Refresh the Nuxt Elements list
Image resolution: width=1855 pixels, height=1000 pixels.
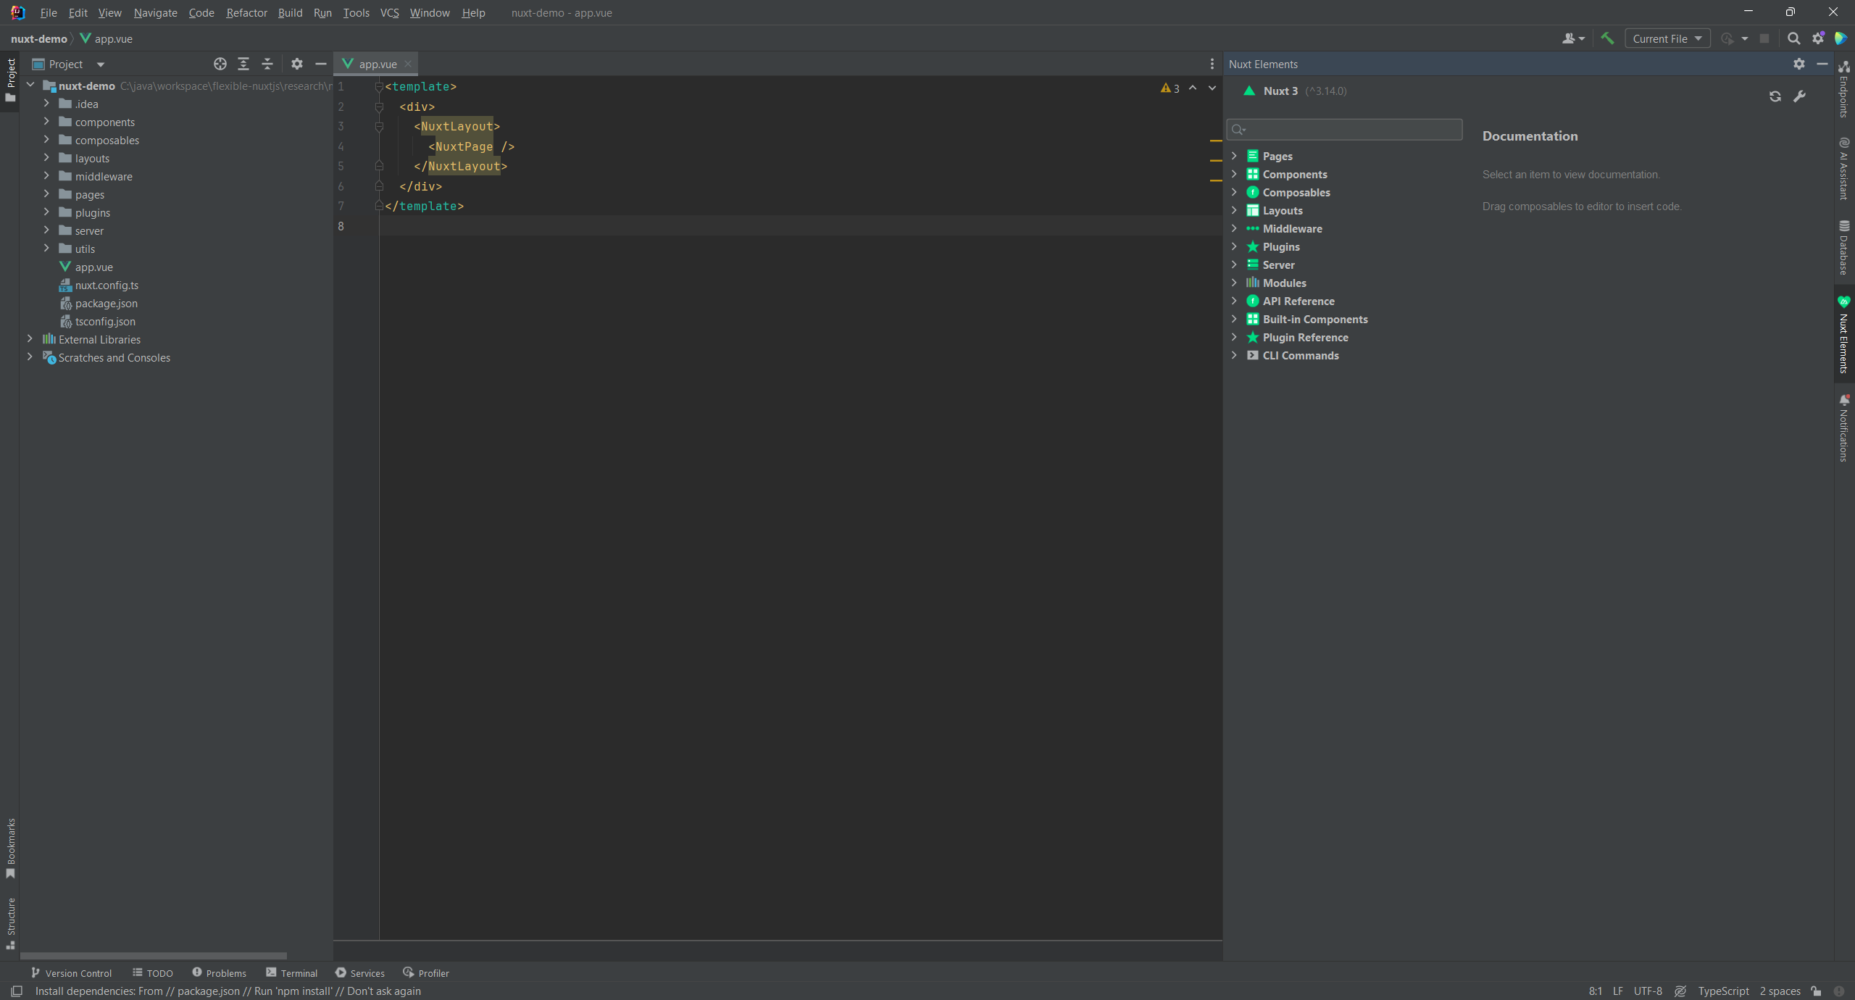[1775, 96]
